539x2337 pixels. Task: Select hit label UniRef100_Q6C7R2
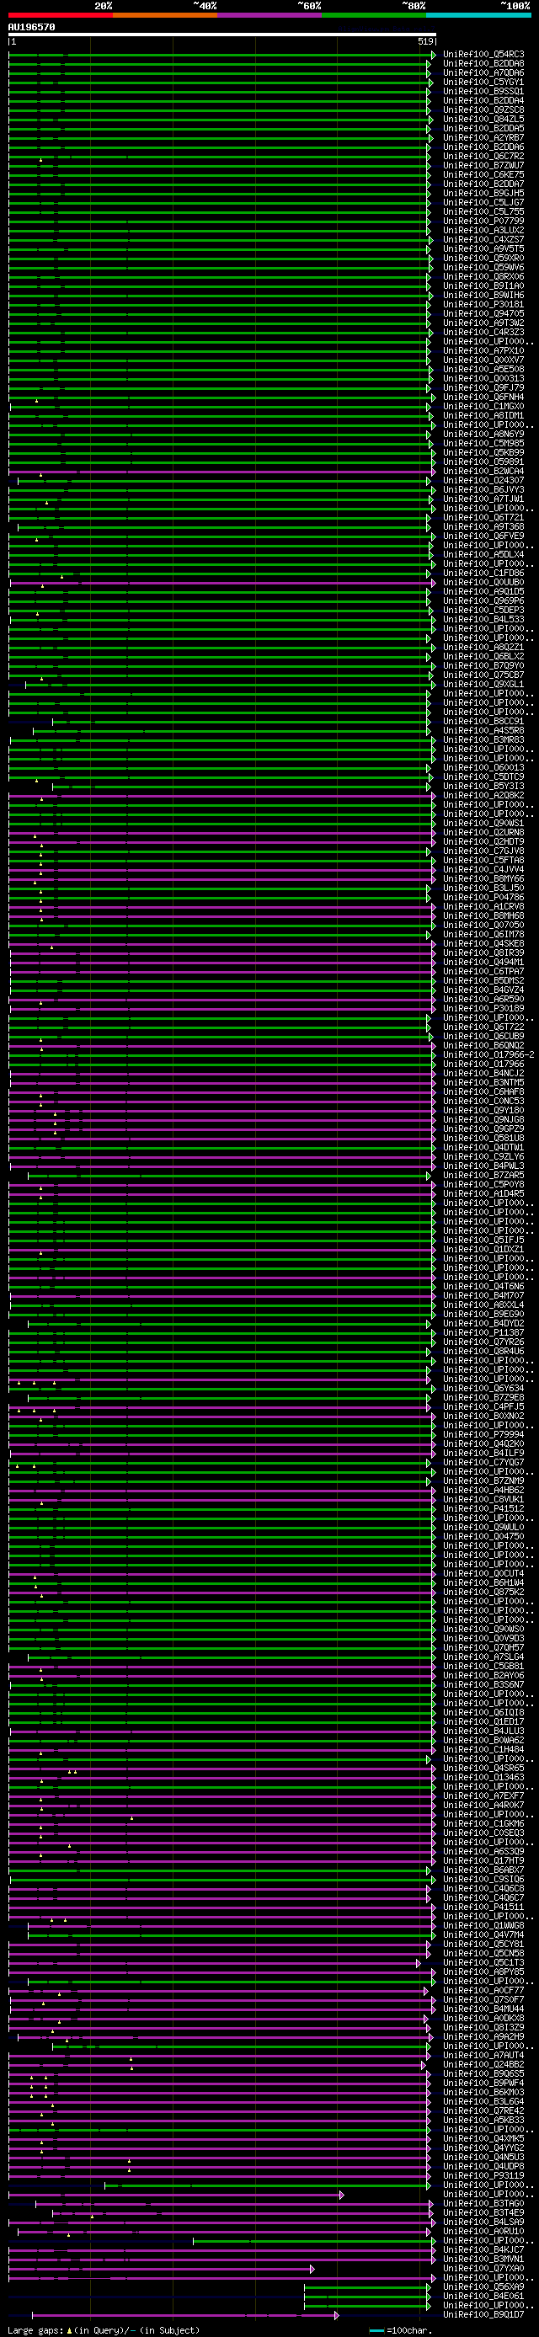483,156
